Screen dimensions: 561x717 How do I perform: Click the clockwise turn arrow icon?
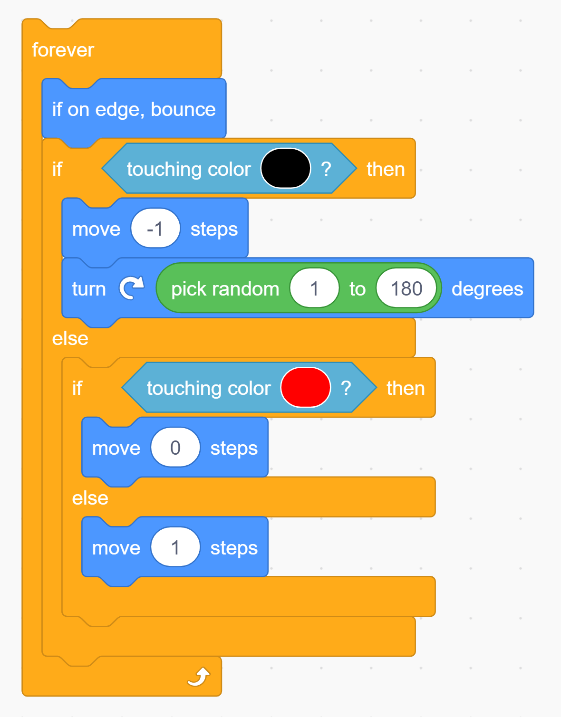tap(132, 288)
